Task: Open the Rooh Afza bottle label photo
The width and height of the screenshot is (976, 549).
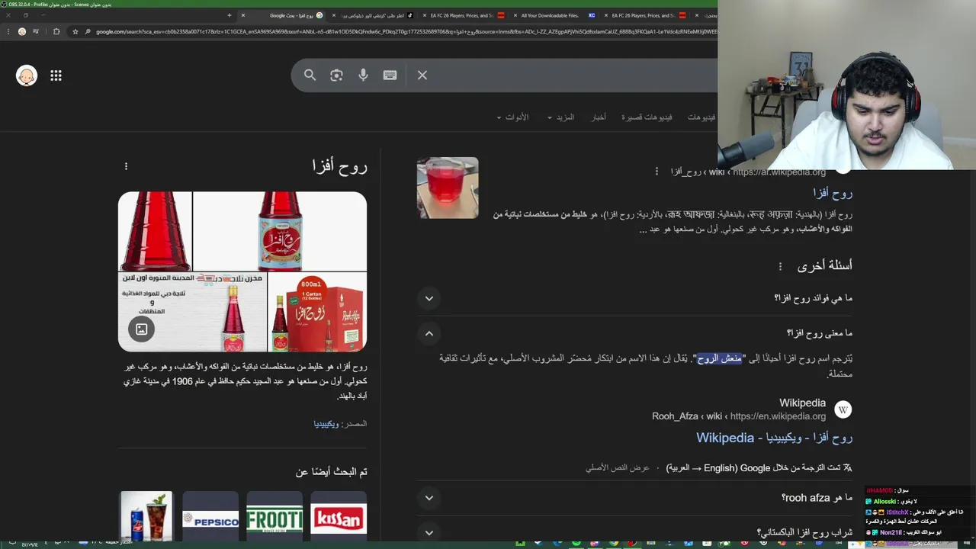Action: (280, 231)
